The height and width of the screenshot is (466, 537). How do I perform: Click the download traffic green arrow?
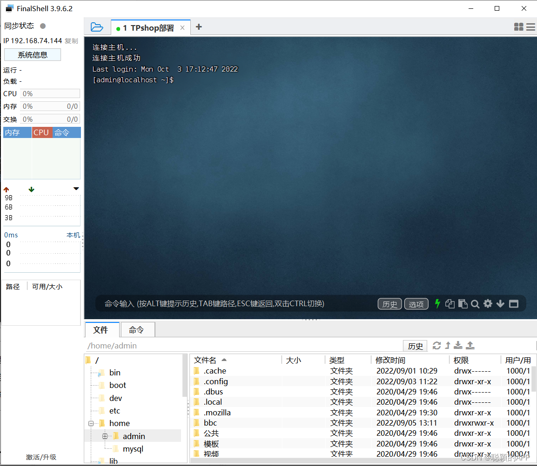click(31, 190)
